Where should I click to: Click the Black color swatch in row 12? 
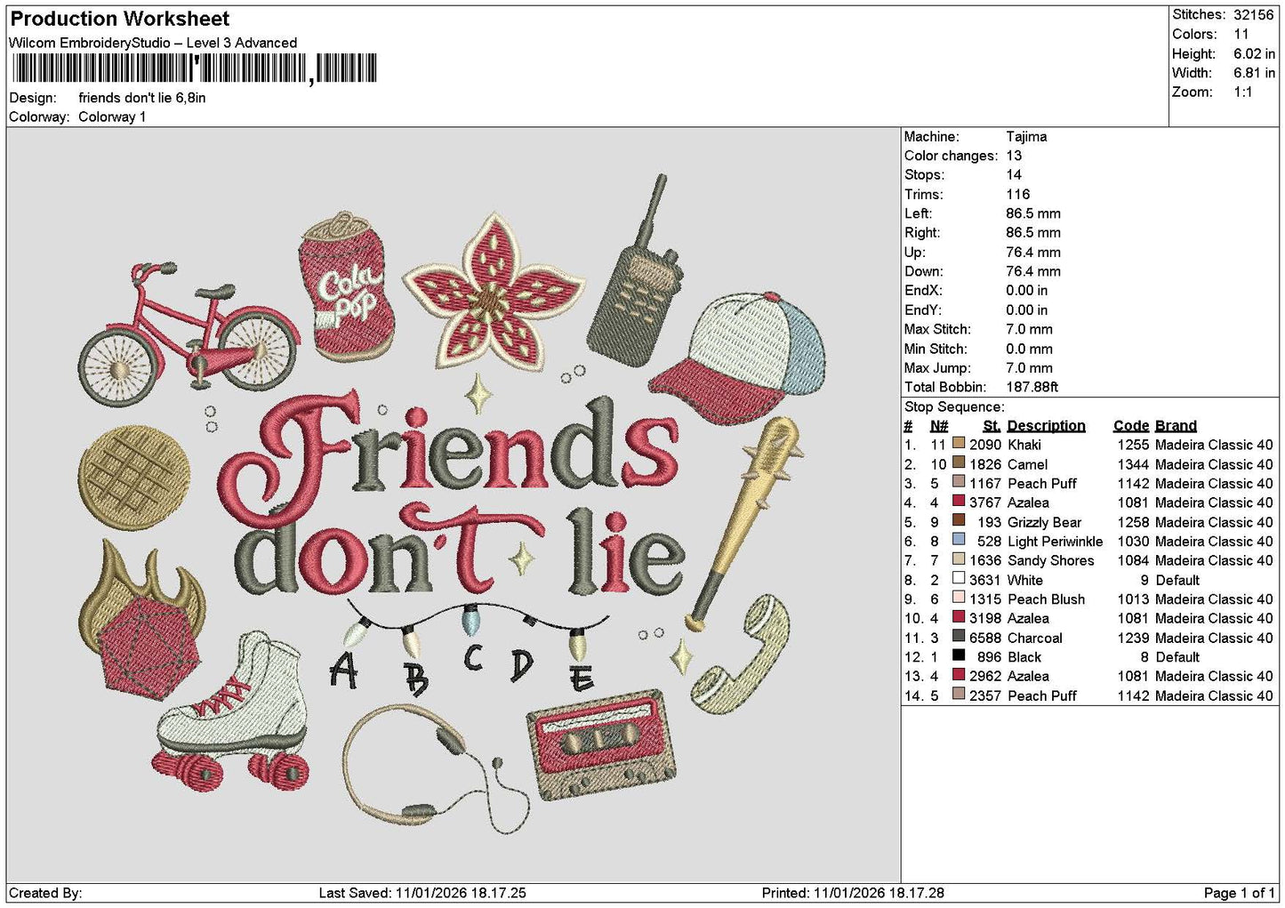pos(958,656)
